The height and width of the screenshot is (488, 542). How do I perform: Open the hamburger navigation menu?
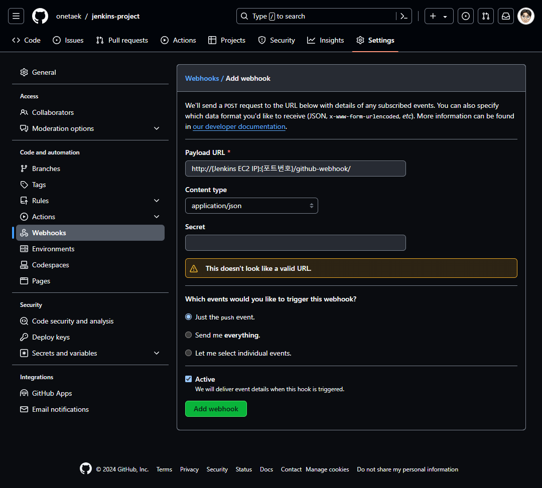pos(16,16)
